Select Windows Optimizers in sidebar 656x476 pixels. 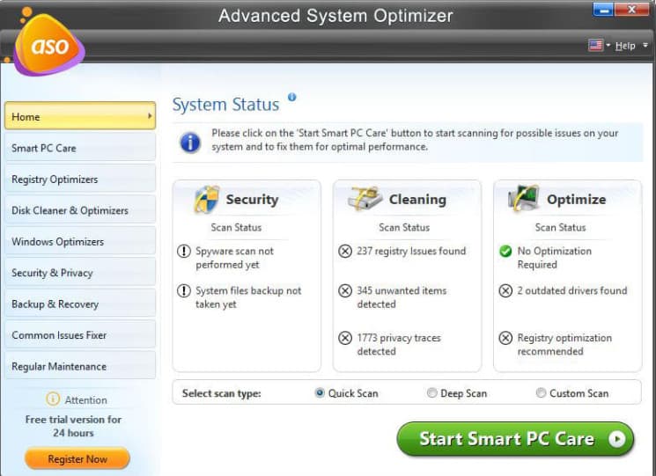pos(80,242)
